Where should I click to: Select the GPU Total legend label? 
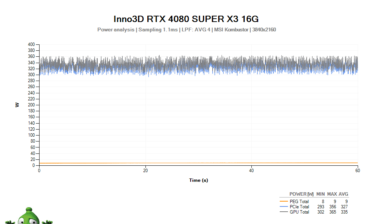[x=300, y=212]
